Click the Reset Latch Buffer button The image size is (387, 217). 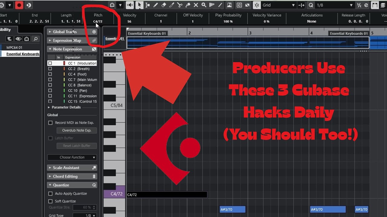pos(76,146)
